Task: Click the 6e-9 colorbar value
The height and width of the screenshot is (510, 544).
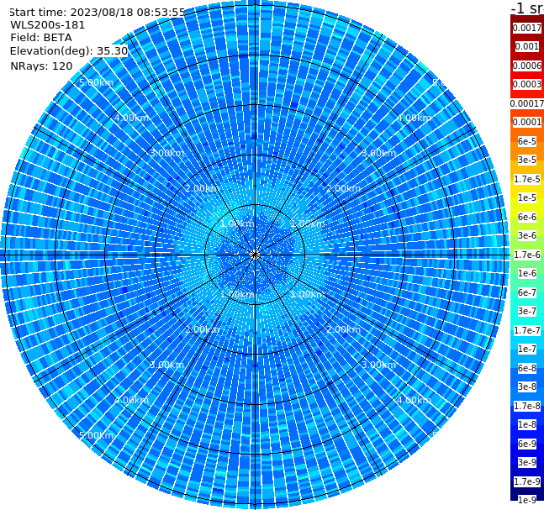Action: [527, 444]
